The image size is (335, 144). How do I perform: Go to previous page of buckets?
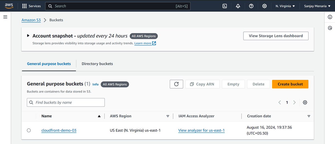coord(279,102)
